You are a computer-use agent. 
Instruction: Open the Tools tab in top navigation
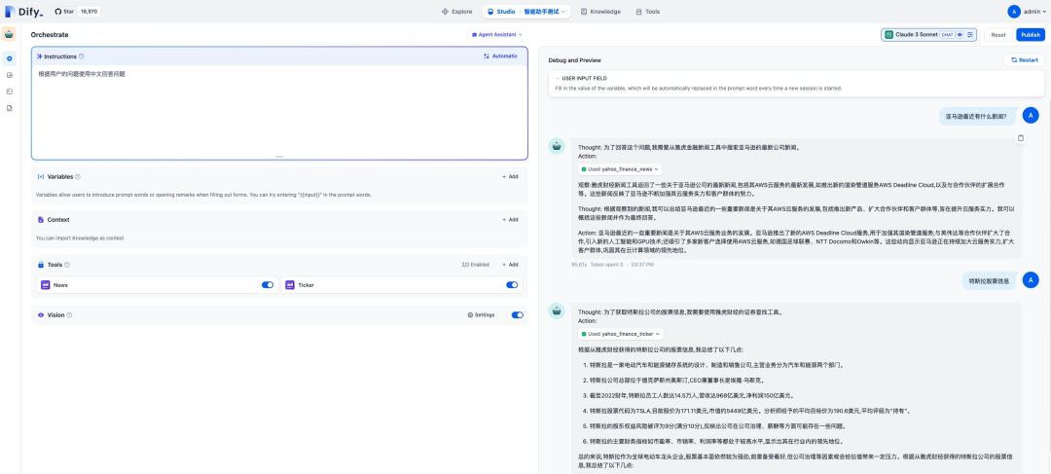click(x=647, y=12)
